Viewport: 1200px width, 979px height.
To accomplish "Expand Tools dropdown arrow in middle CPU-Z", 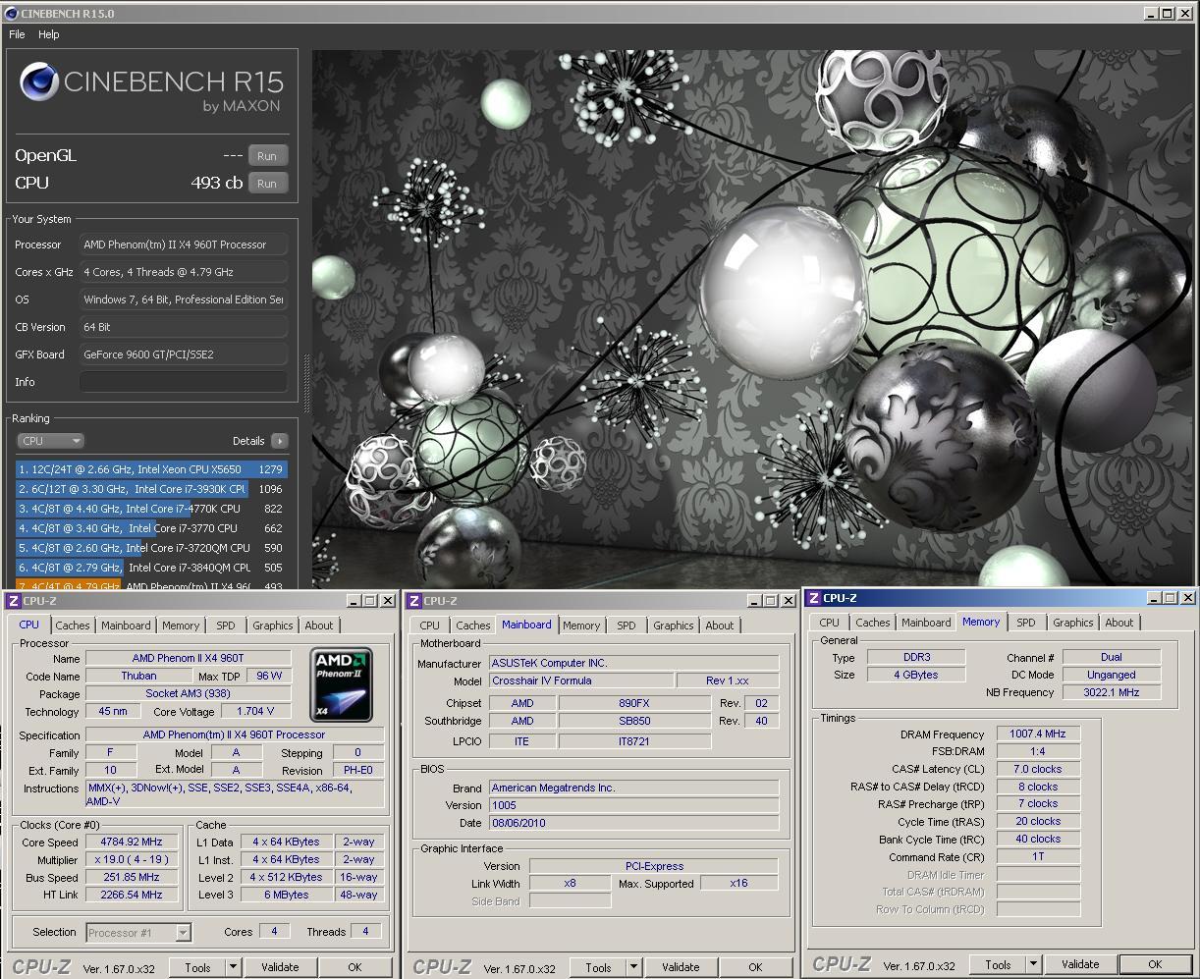I will click(633, 967).
